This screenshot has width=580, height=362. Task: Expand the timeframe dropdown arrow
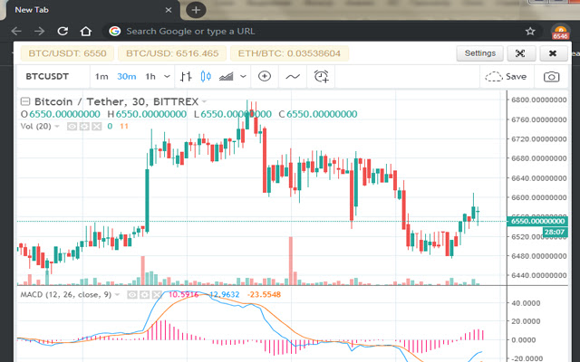coord(167,76)
